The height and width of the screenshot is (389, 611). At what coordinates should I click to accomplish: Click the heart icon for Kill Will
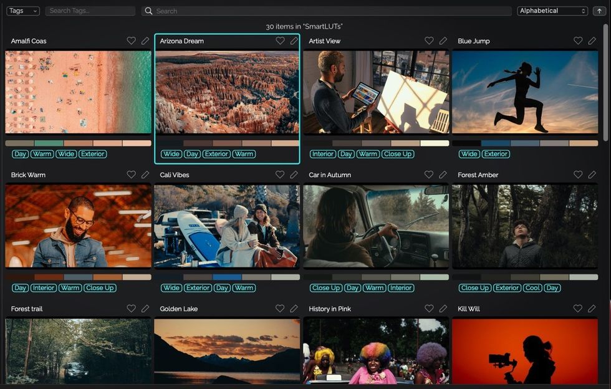tap(578, 309)
